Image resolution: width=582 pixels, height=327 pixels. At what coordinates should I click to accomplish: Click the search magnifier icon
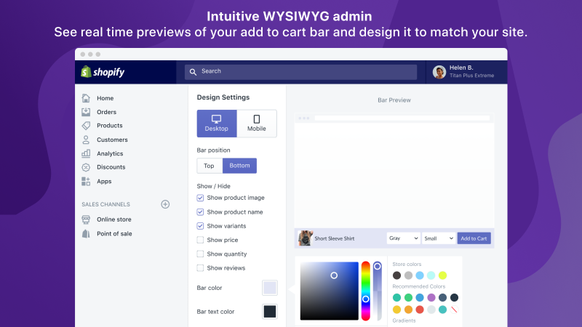[193, 72]
